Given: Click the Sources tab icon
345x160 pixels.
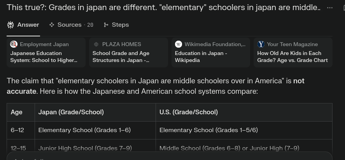Looking at the screenshot, I should point(52,25).
